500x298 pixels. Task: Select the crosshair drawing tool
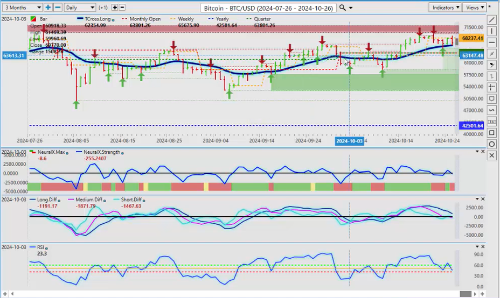(492, 87)
